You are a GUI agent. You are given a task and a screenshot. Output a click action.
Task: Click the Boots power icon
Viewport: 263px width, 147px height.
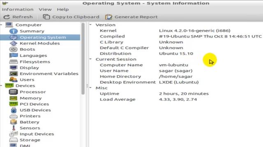pyautogui.click(x=14, y=49)
